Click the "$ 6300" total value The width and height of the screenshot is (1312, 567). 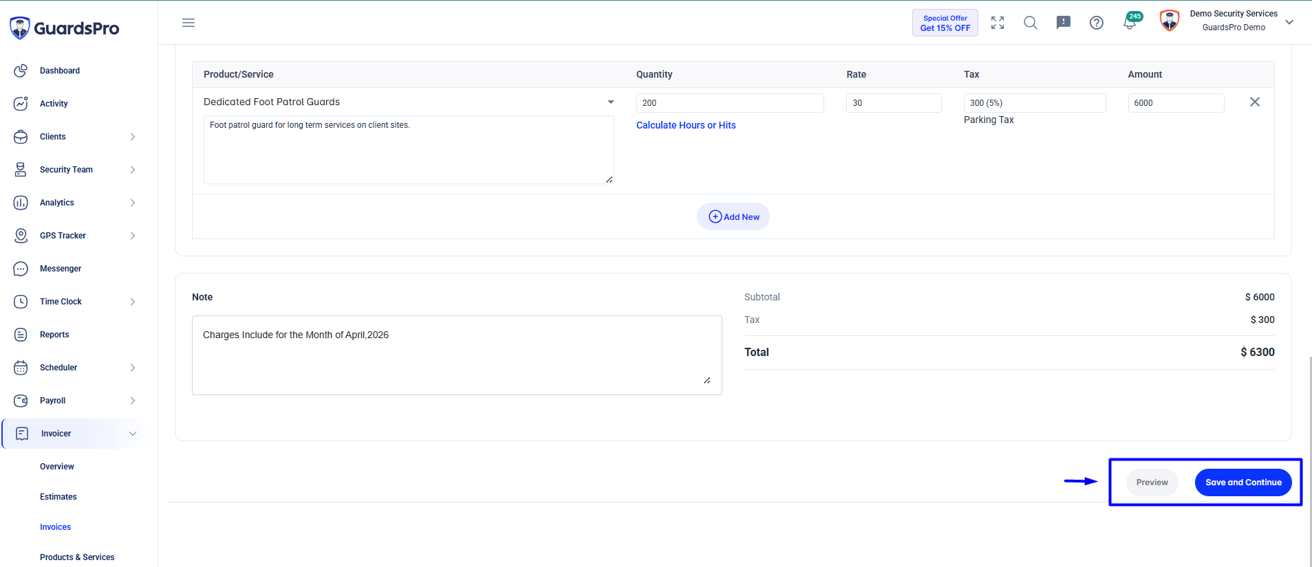[1258, 352]
